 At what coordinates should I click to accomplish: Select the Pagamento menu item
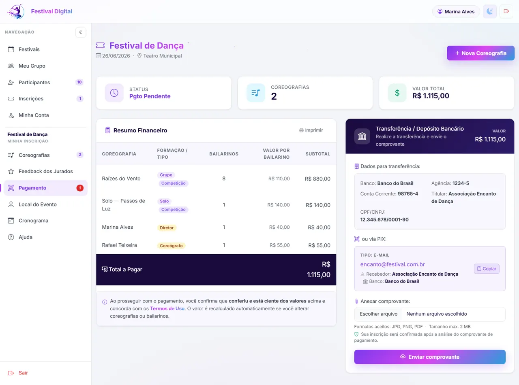(x=45, y=188)
